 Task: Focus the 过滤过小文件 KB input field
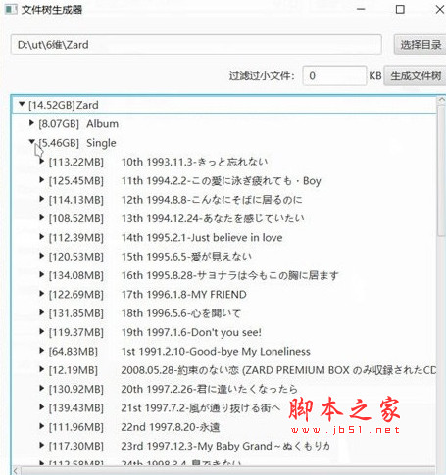tap(334, 75)
